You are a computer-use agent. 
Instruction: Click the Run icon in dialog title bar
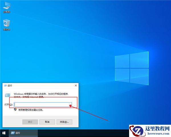coord(5,85)
